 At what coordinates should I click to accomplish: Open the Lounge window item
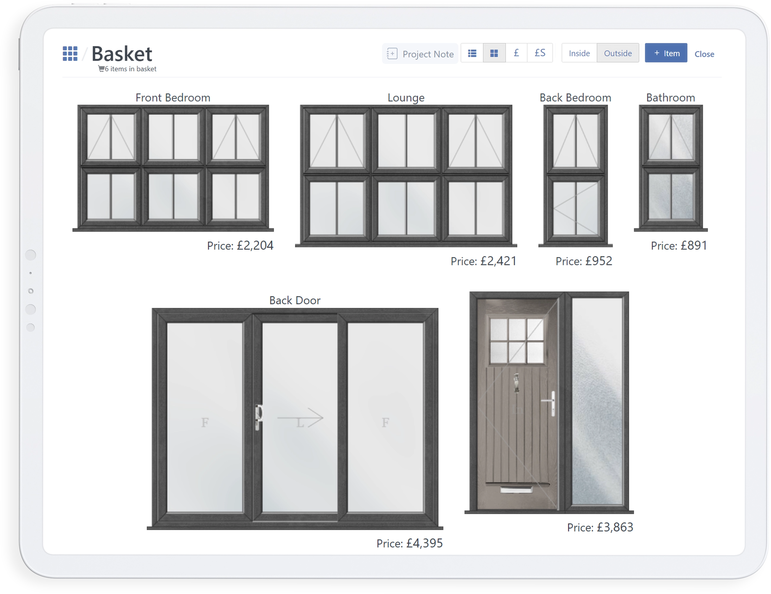pos(406,176)
